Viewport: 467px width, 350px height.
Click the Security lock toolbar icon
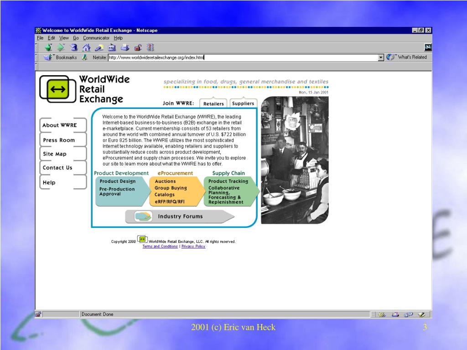point(138,47)
